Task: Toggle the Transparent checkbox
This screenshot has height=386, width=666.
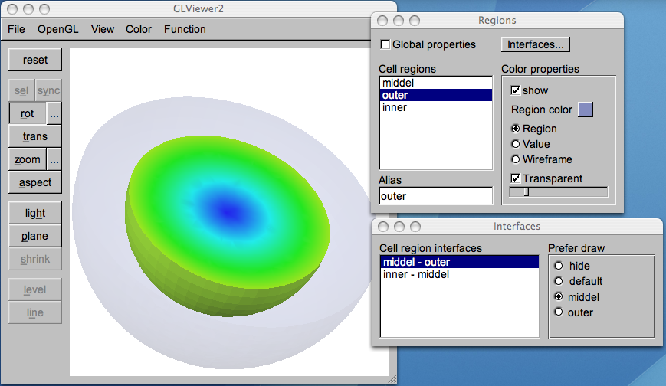Action: pos(515,178)
